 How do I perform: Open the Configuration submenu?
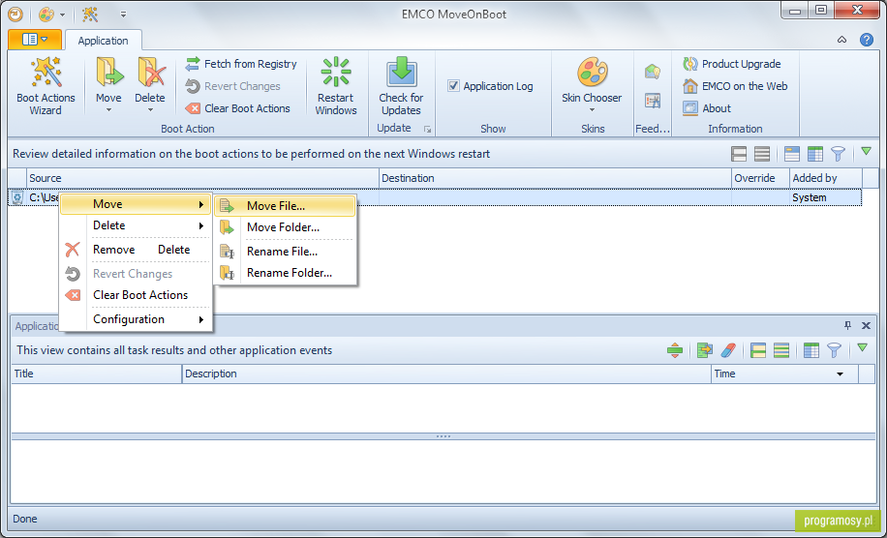[x=136, y=319]
